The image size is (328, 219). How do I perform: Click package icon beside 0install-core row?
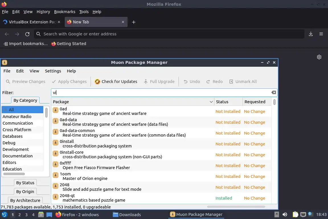click(x=56, y=153)
